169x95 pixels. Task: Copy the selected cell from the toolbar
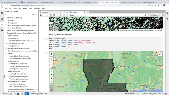point(51,15)
